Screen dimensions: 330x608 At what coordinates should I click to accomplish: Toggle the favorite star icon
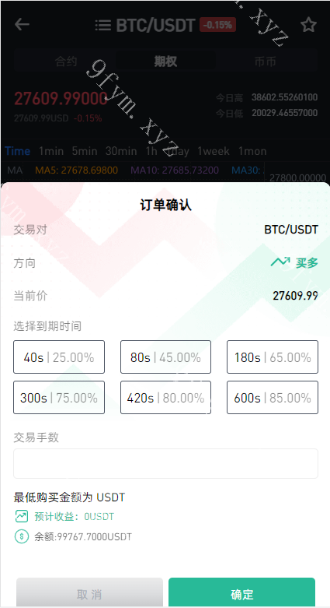coord(308,25)
